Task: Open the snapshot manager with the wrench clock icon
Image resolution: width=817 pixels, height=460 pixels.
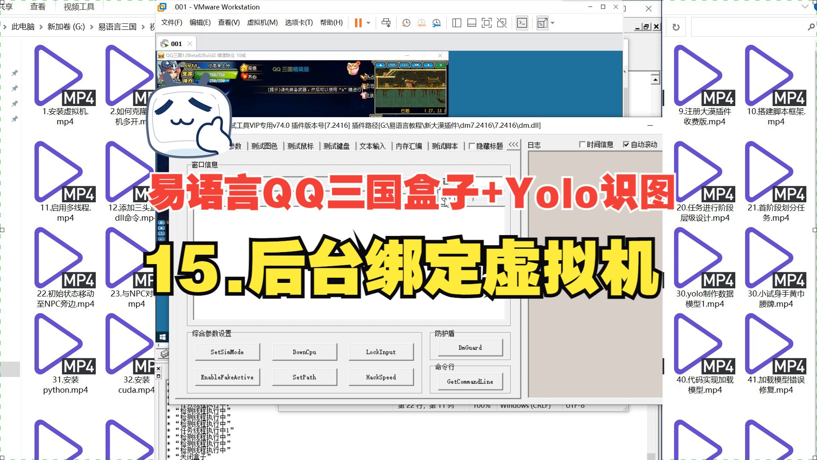Action: [x=437, y=23]
